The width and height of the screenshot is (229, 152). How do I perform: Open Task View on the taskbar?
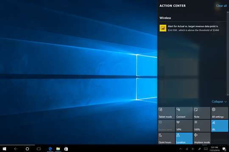click(x=39, y=149)
